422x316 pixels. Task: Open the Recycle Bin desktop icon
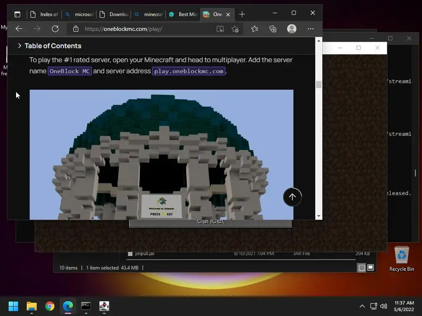pos(401,259)
